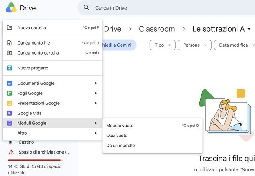Click the Caricamento file upload icon
Viewport: 255px width, 176px height.
pyautogui.click(x=10, y=43)
